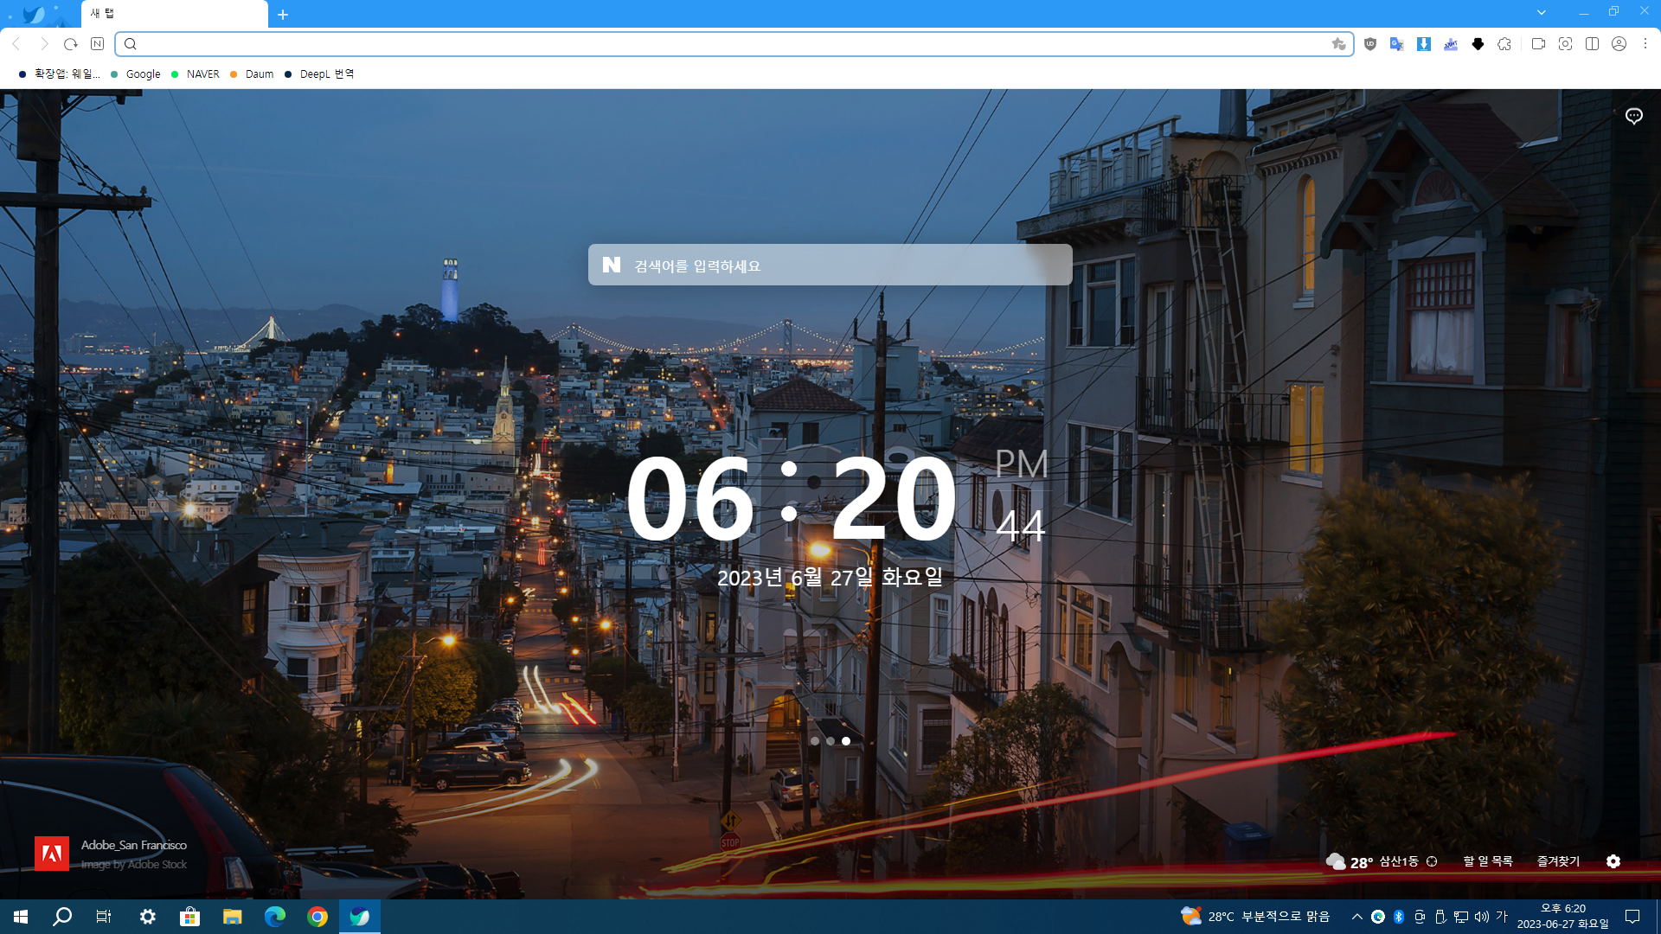
Task: Open the user profile icon
Action: click(1619, 44)
